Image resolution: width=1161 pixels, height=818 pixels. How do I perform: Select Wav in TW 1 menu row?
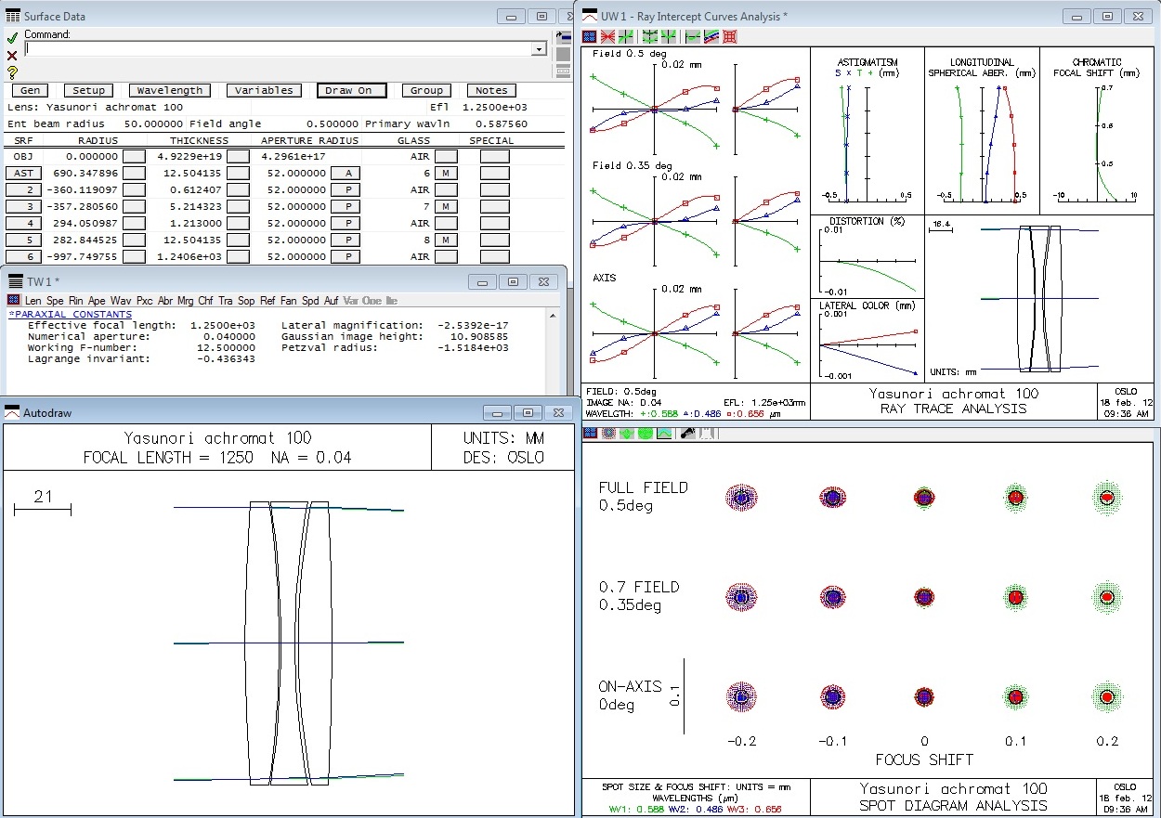(x=121, y=301)
